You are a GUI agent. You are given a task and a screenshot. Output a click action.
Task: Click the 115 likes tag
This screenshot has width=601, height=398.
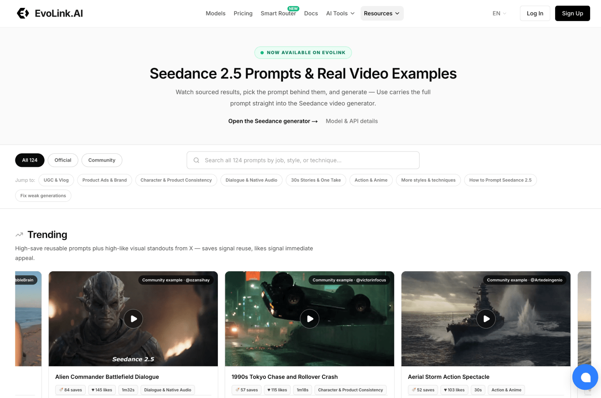point(277,390)
